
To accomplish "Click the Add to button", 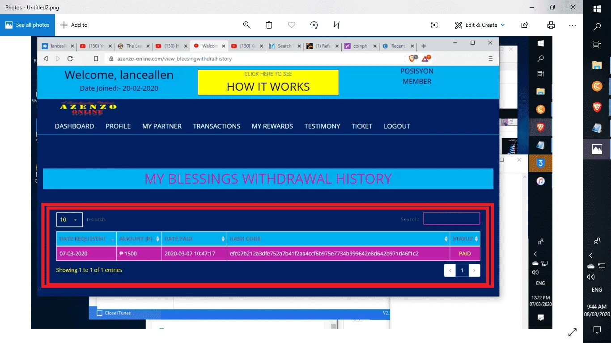I will [74, 25].
